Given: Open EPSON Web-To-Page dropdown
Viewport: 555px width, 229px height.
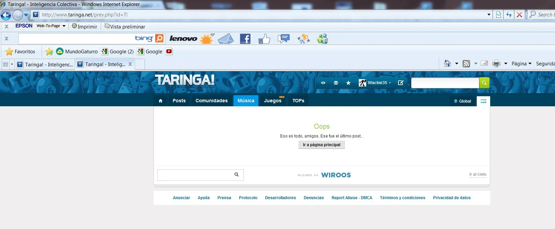Looking at the screenshot, I should (x=64, y=26).
